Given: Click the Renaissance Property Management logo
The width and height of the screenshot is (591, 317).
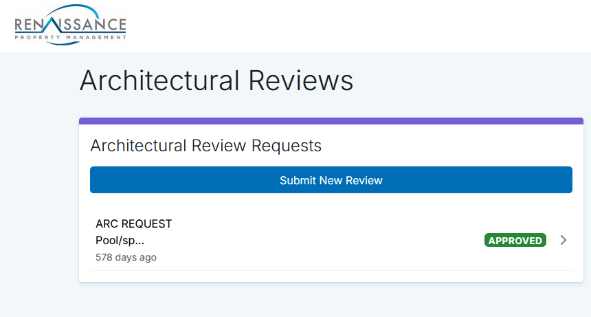Looking at the screenshot, I should [x=71, y=25].
